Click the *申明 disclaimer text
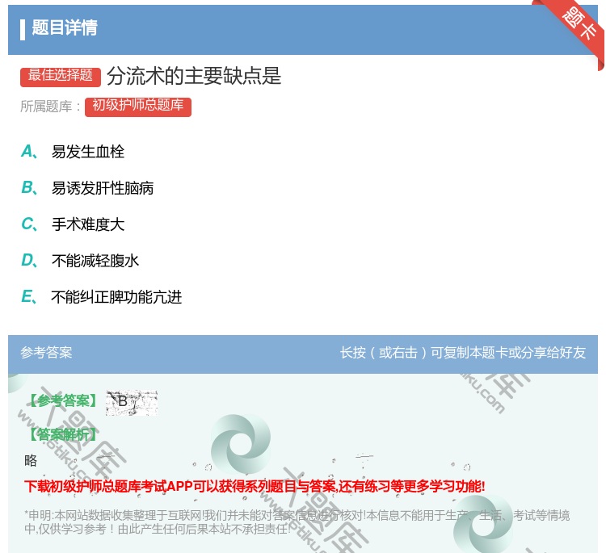The height and width of the screenshot is (553, 606). tap(297, 522)
